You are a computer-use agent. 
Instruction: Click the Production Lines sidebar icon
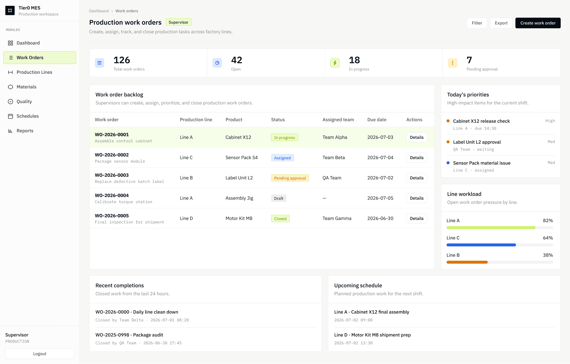click(10, 72)
